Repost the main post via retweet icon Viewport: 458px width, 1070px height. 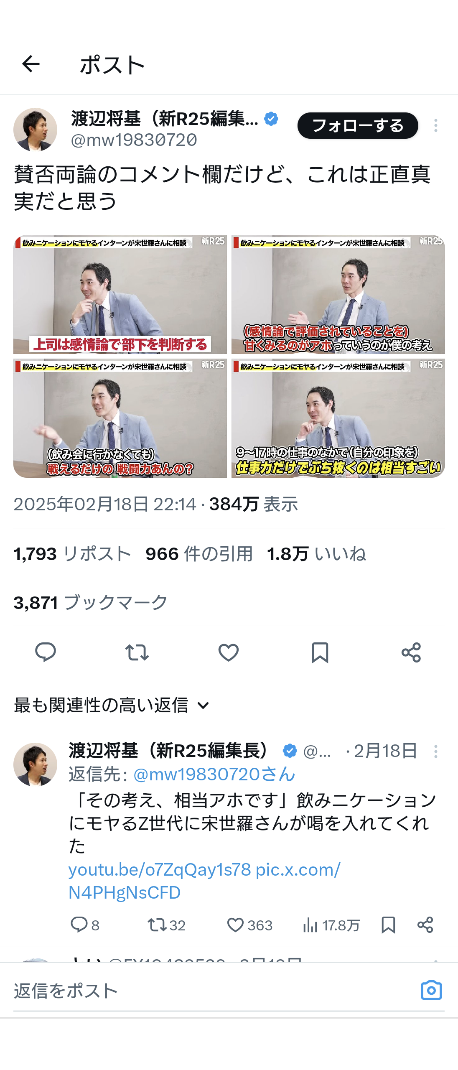(137, 652)
